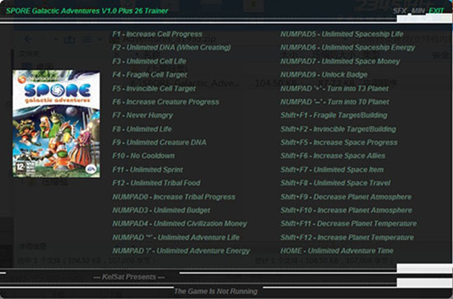Viewport: 453px width, 299px height.
Task: Select NUMPAD3 - Unlimited Budget entry
Action: coord(161,210)
